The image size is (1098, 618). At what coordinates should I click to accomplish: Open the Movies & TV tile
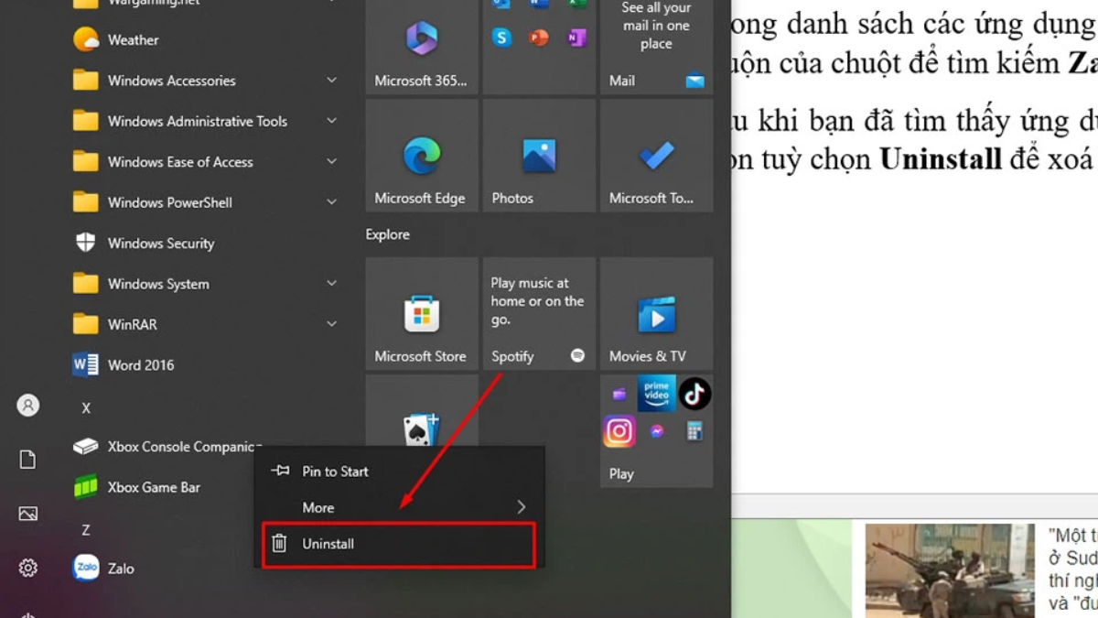(656, 314)
